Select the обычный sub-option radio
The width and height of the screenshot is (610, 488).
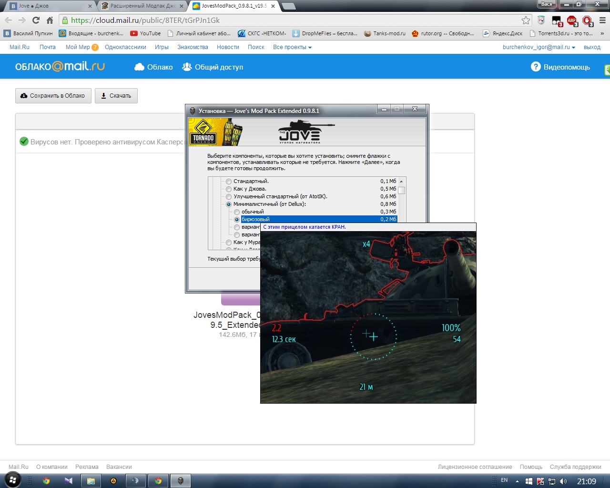[237, 212]
